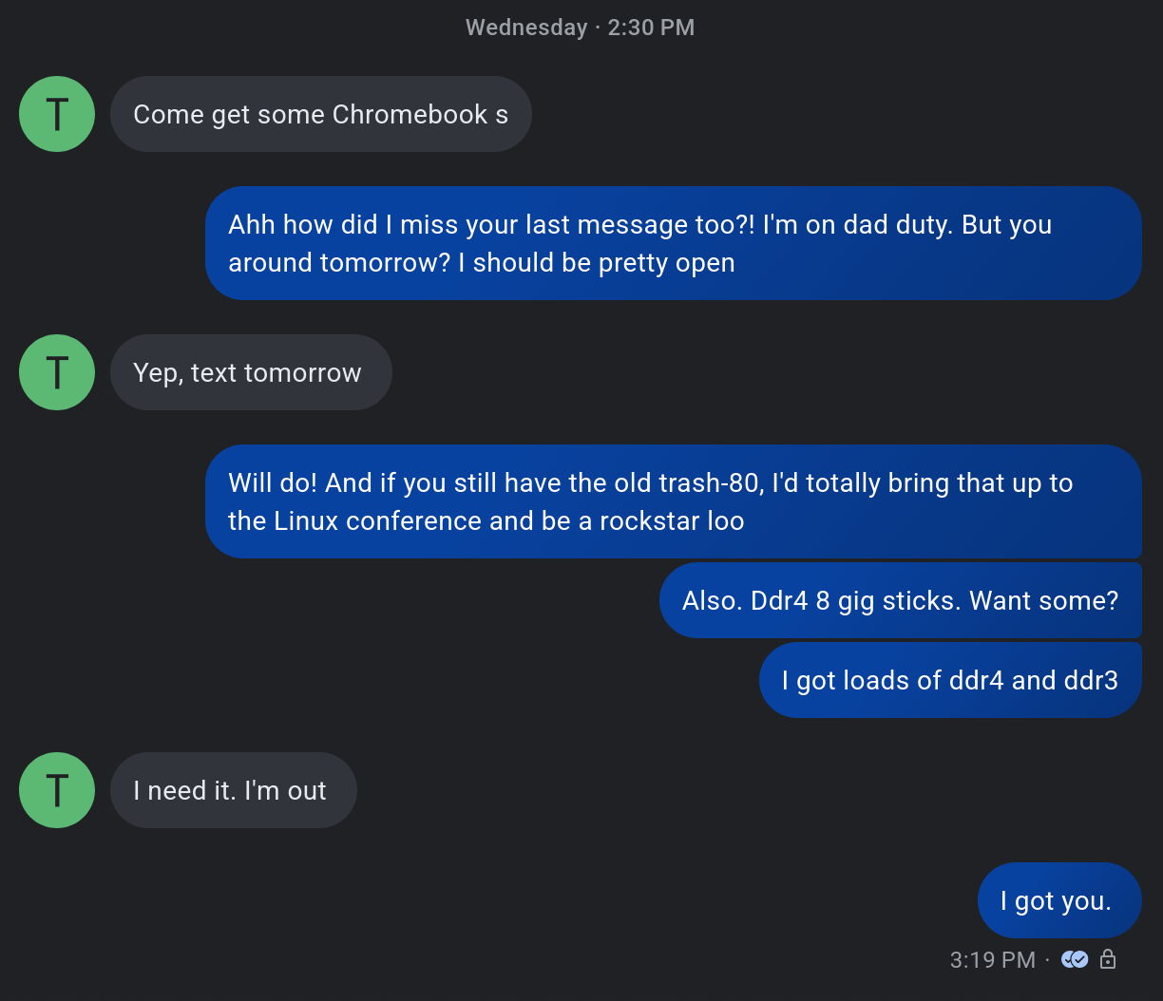Click the read receipt double-check icon
This screenshot has height=1001, width=1163.
point(1075,959)
